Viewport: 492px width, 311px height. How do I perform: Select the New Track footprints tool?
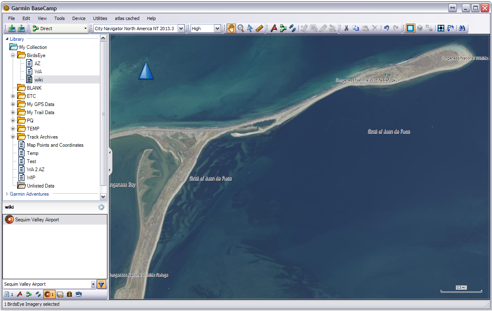click(293, 29)
